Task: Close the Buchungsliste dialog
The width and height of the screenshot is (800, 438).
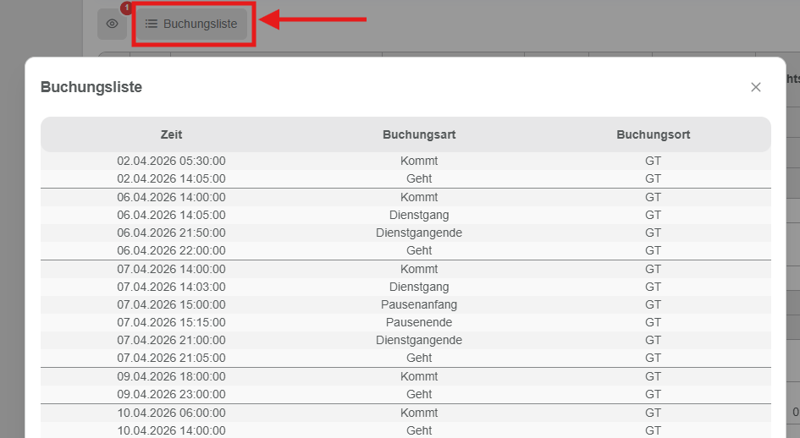Action: [x=755, y=87]
